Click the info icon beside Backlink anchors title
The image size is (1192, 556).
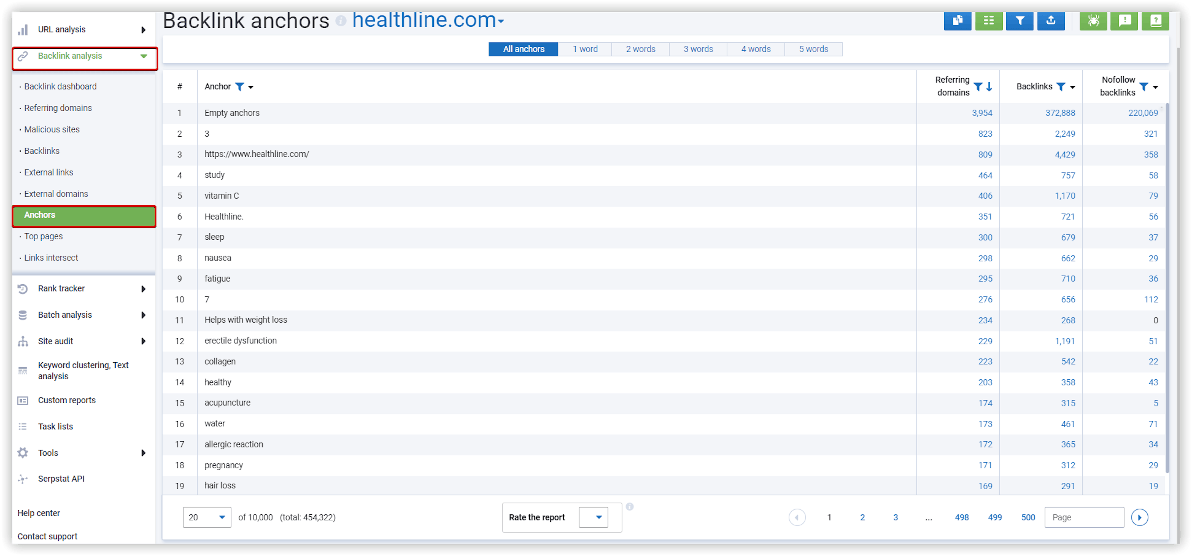(341, 21)
